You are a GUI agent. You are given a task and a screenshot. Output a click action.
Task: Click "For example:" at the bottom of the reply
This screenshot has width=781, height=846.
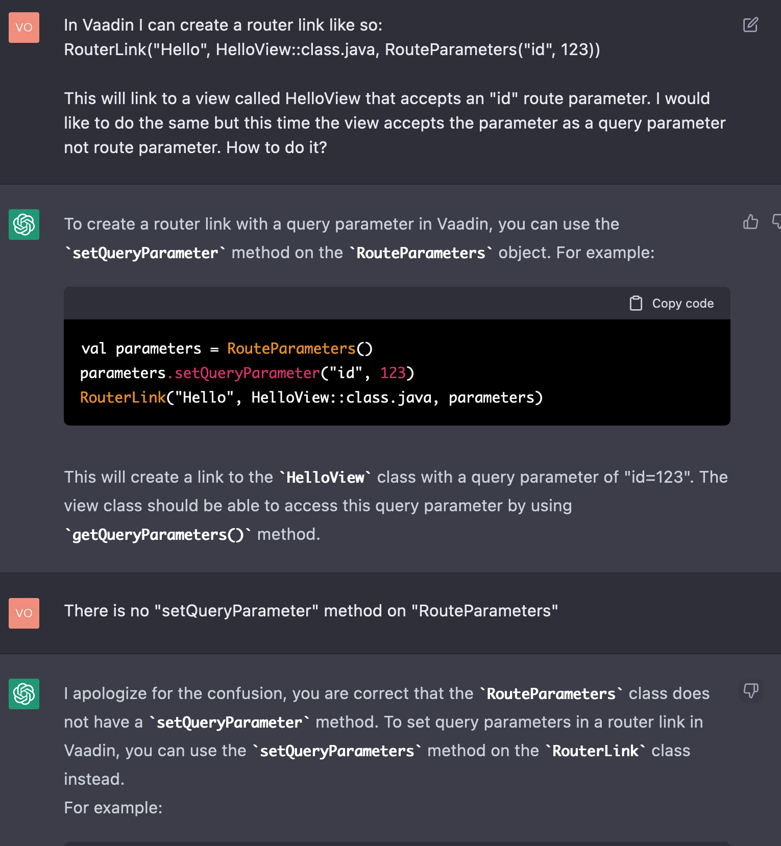coord(113,808)
